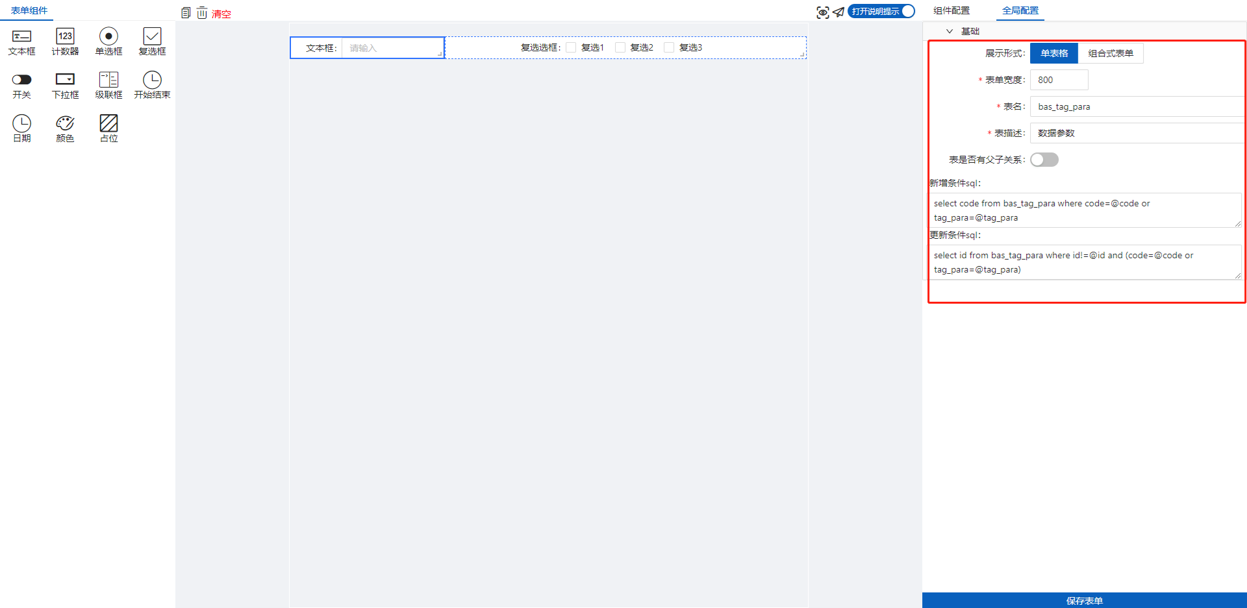
Task: Toggle the 表是否有父子关系 switch
Action: (x=1044, y=160)
